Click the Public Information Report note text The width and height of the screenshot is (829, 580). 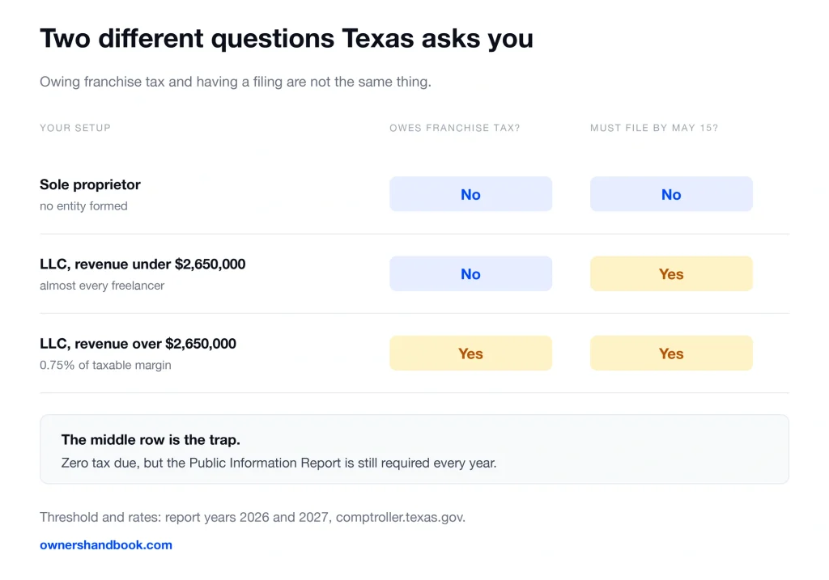tap(278, 463)
